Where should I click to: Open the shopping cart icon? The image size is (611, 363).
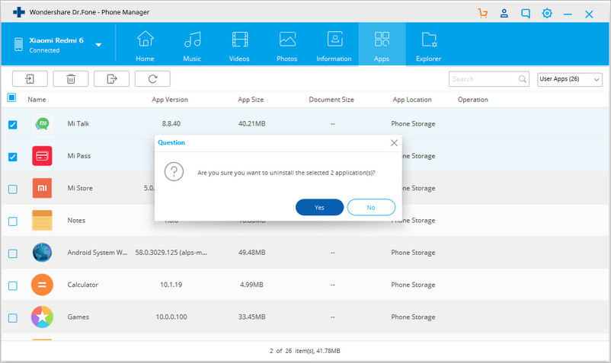483,14
